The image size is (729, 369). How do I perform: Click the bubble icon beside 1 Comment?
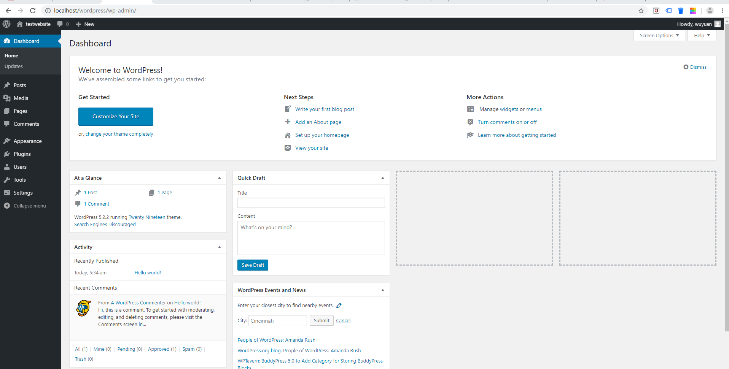(78, 204)
